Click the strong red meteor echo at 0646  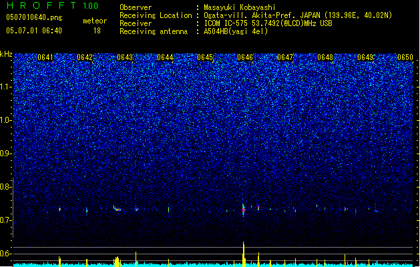[244, 210]
